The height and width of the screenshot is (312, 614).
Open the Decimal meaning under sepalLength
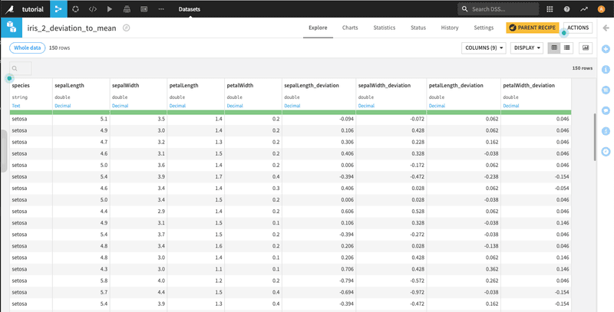tap(63, 106)
